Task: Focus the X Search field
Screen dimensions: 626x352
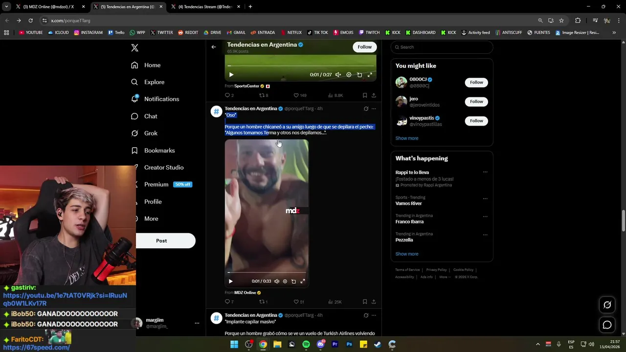Action: 442,47
